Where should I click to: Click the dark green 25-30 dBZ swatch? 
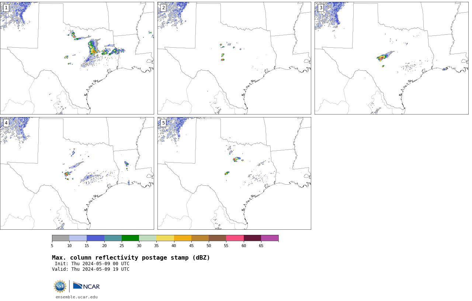130,238
